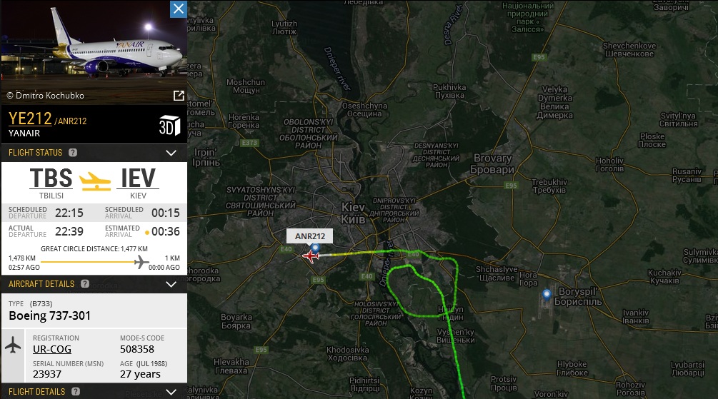Click the Aircraft Details help icon
Screen dimensions: 718x399
point(85,283)
